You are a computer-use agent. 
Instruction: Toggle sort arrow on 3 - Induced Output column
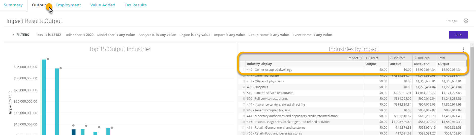(428, 64)
